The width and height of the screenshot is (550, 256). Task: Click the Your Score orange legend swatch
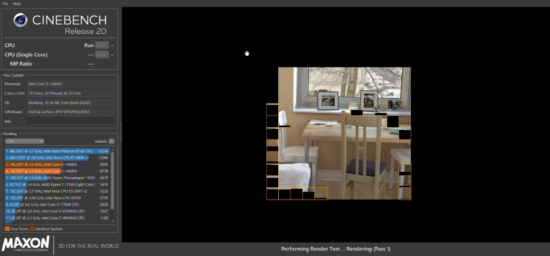coord(8,229)
